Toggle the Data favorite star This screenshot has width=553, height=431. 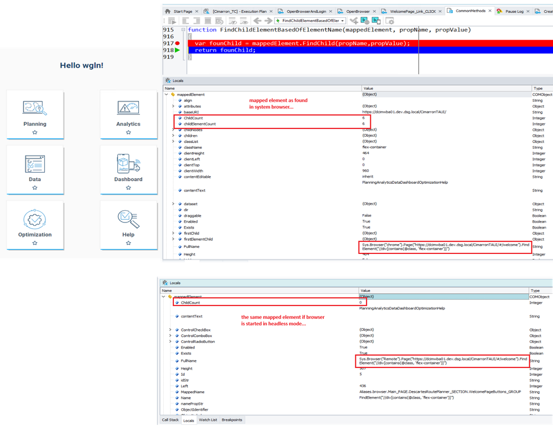(34, 188)
